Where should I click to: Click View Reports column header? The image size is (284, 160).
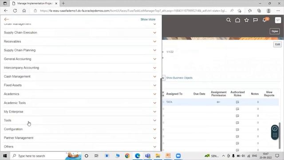[x=269, y=94]
